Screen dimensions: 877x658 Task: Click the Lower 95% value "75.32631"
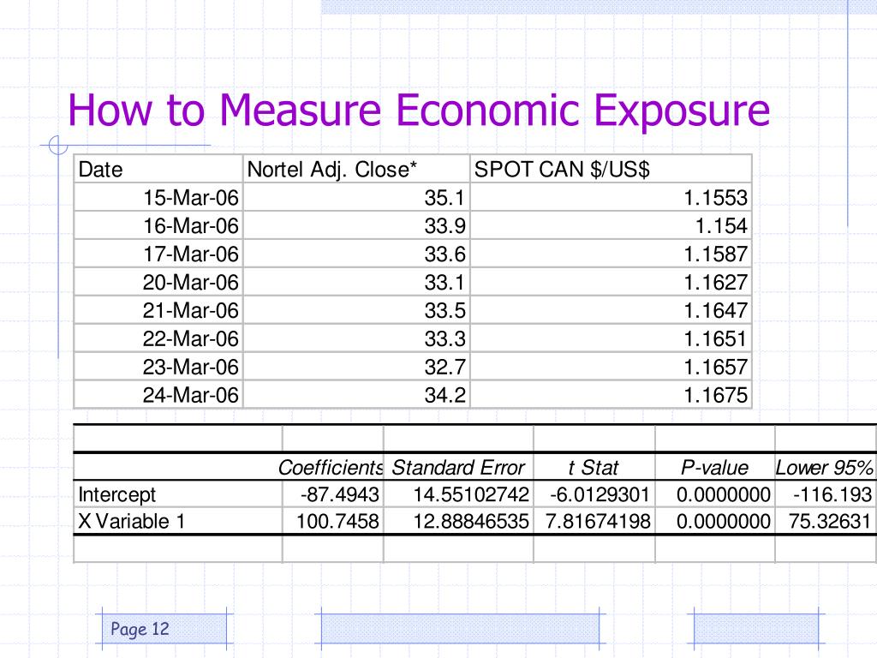826,521
